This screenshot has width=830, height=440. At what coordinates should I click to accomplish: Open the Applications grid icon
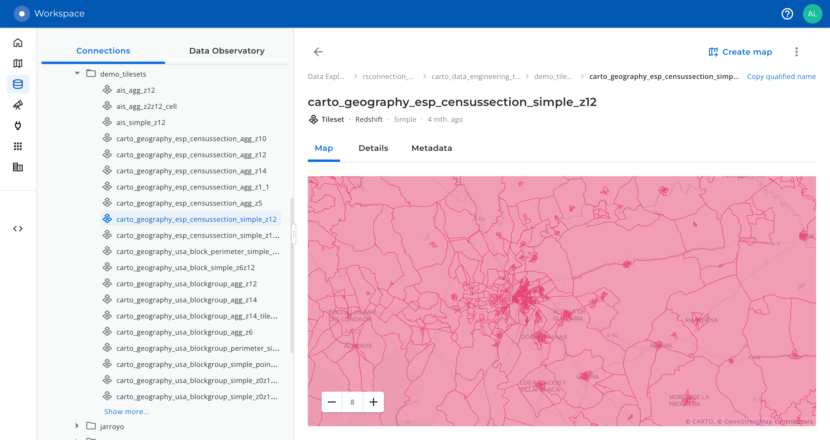(18, 147)
